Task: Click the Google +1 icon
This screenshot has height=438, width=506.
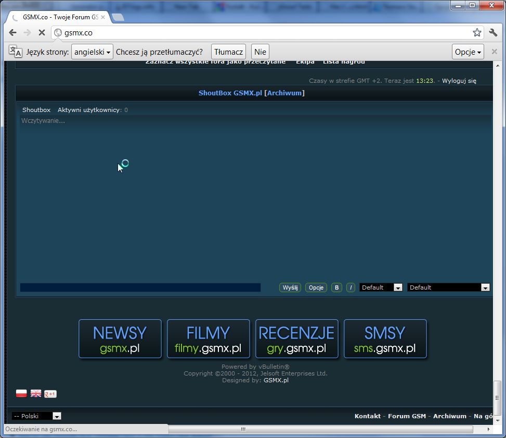Action: click(50, 394)
